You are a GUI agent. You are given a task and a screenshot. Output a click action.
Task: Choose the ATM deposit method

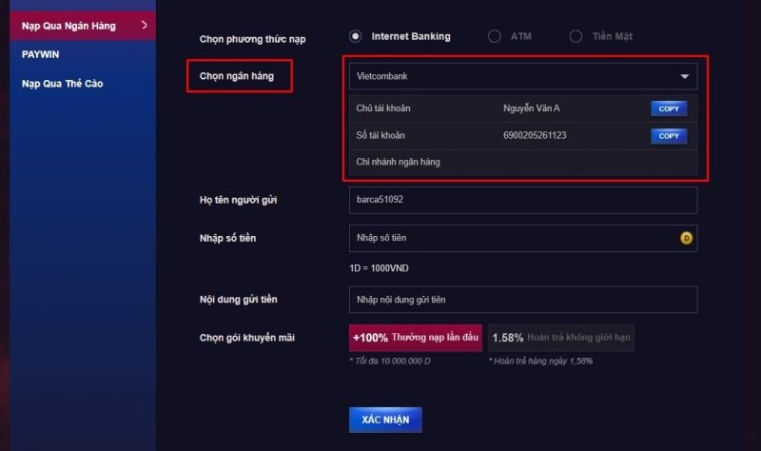click(495, 37)
